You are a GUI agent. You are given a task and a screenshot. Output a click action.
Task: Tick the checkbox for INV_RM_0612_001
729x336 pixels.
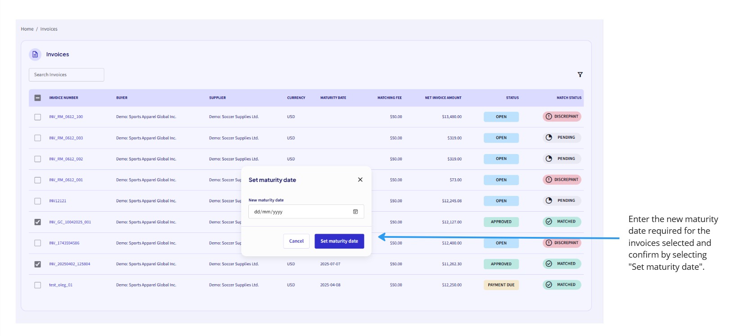38,180
